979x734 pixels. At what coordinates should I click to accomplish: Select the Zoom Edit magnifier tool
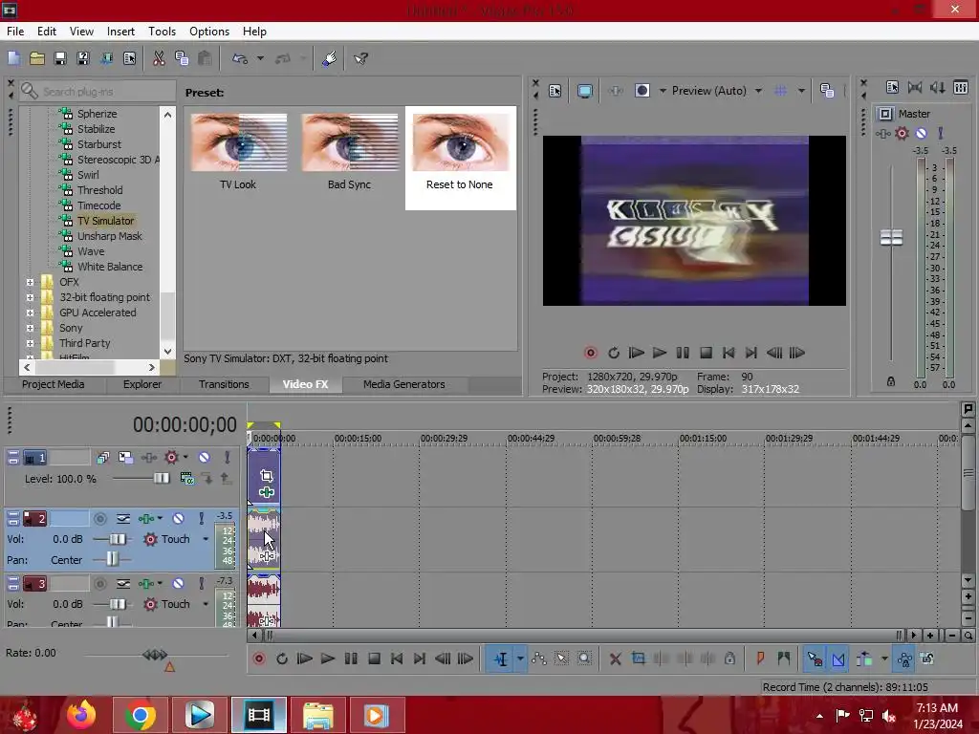point(584,659)
